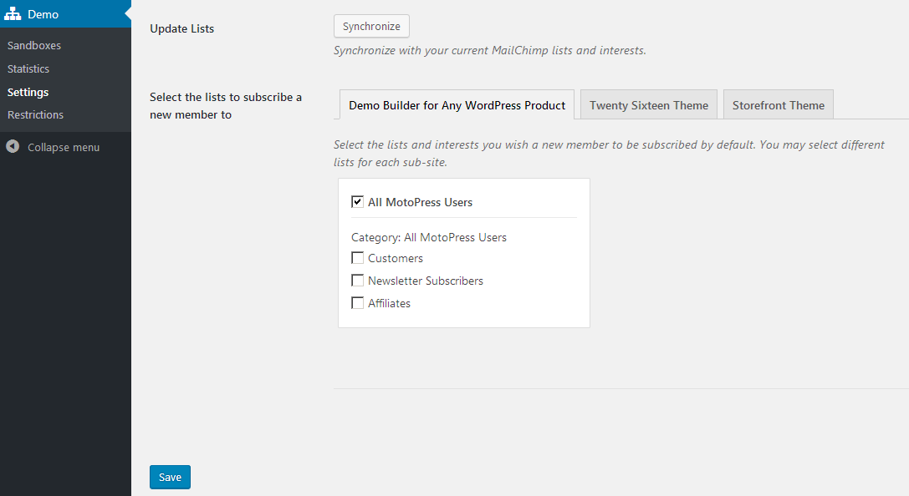The image size is (909, 496).
Task: Click the Customers label text
Action: click(396, 258)
